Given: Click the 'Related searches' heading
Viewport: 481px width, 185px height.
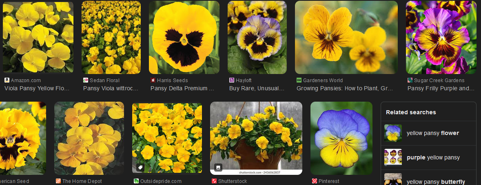Looking at the screenshot, I should tap(411, 112).
